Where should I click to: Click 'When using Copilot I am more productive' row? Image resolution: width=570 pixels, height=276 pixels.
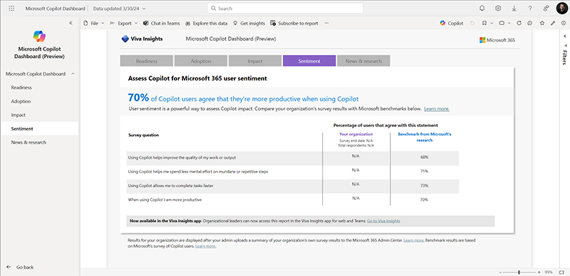click(x=165, y=200)
